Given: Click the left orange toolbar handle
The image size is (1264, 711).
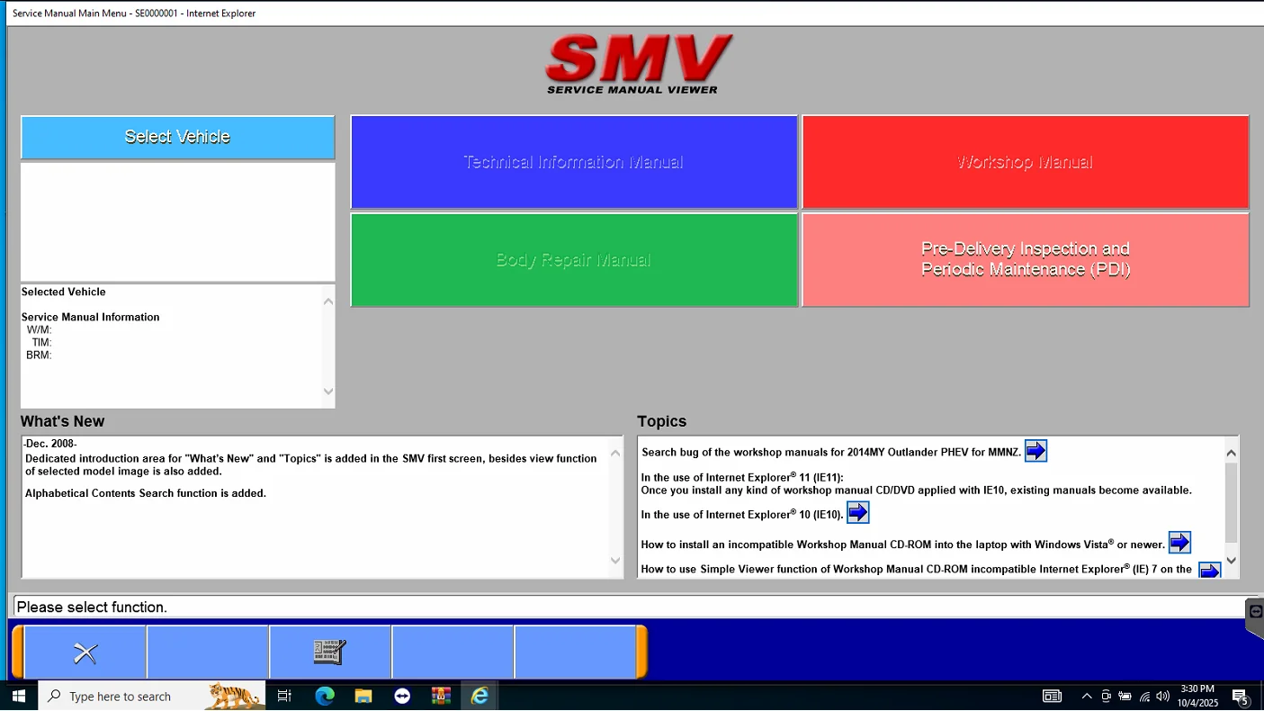Looking at the screenshot, I should (18, 652).
